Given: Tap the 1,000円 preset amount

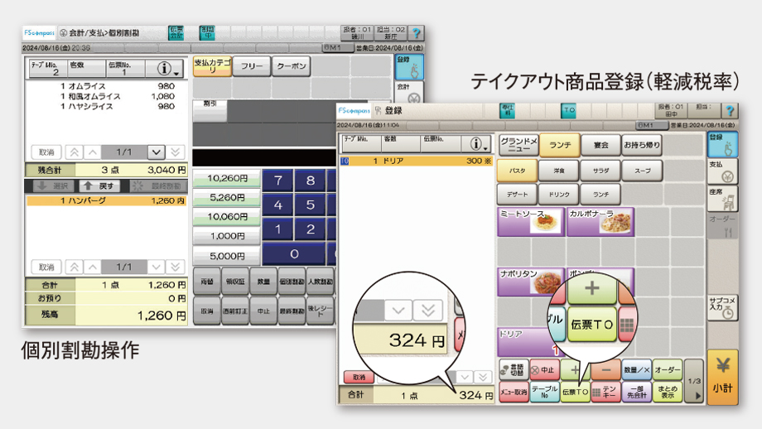Looking at the screenshot, I should point(226,236).
